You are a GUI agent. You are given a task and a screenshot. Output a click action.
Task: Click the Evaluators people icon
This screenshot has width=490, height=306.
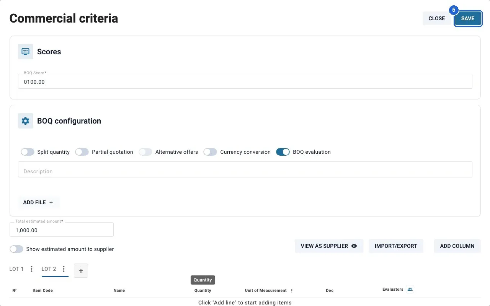(x=410, y=289)
